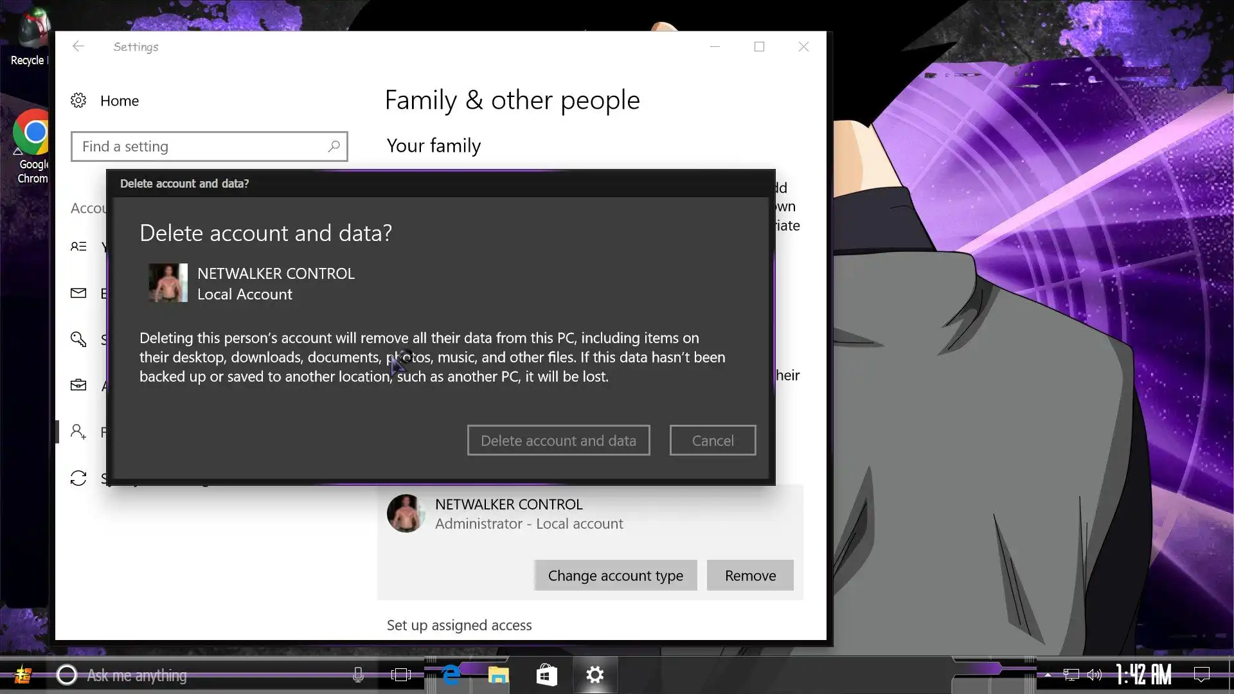Open Sign-in options key icon
Viewport: 1234px width, 694px height.
(x=78, y=339)
